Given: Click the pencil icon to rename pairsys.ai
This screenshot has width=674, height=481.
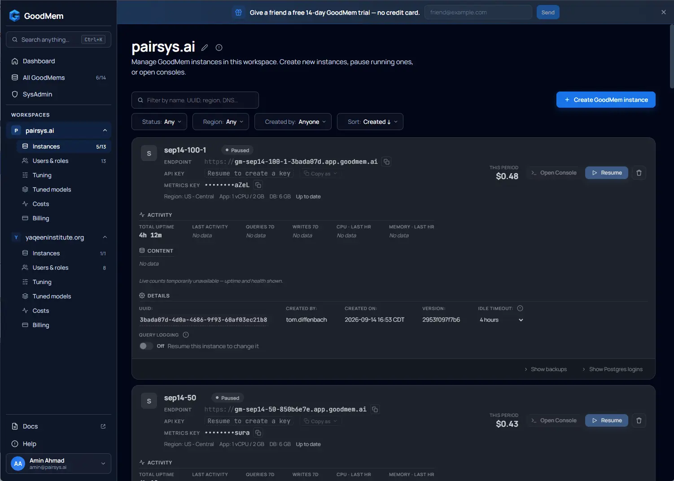Looking at the screenshot, I should point(205,48).
